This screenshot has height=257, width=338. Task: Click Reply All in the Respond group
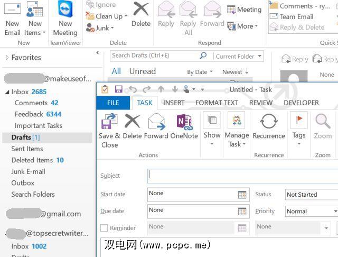tap(188, 19)
